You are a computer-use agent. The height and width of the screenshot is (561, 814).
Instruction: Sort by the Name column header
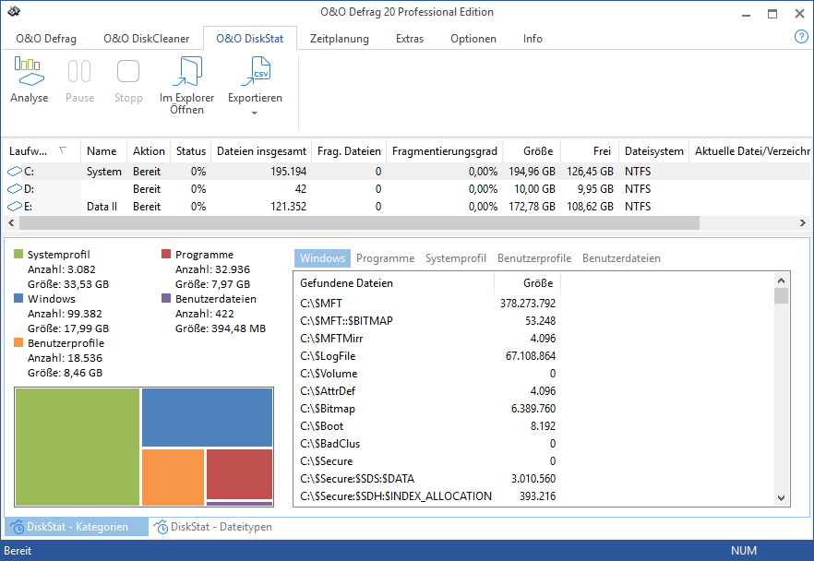103,151
